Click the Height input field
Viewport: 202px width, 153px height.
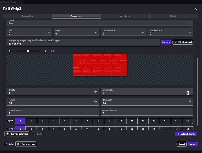click(77, 32)
